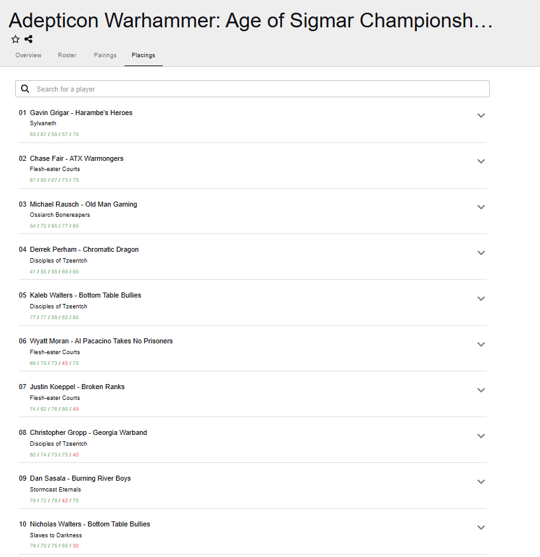Click the star favorite icon
The height and width of the screenshot is (557, 540).
pyautogui.click(x=15, y=39)
